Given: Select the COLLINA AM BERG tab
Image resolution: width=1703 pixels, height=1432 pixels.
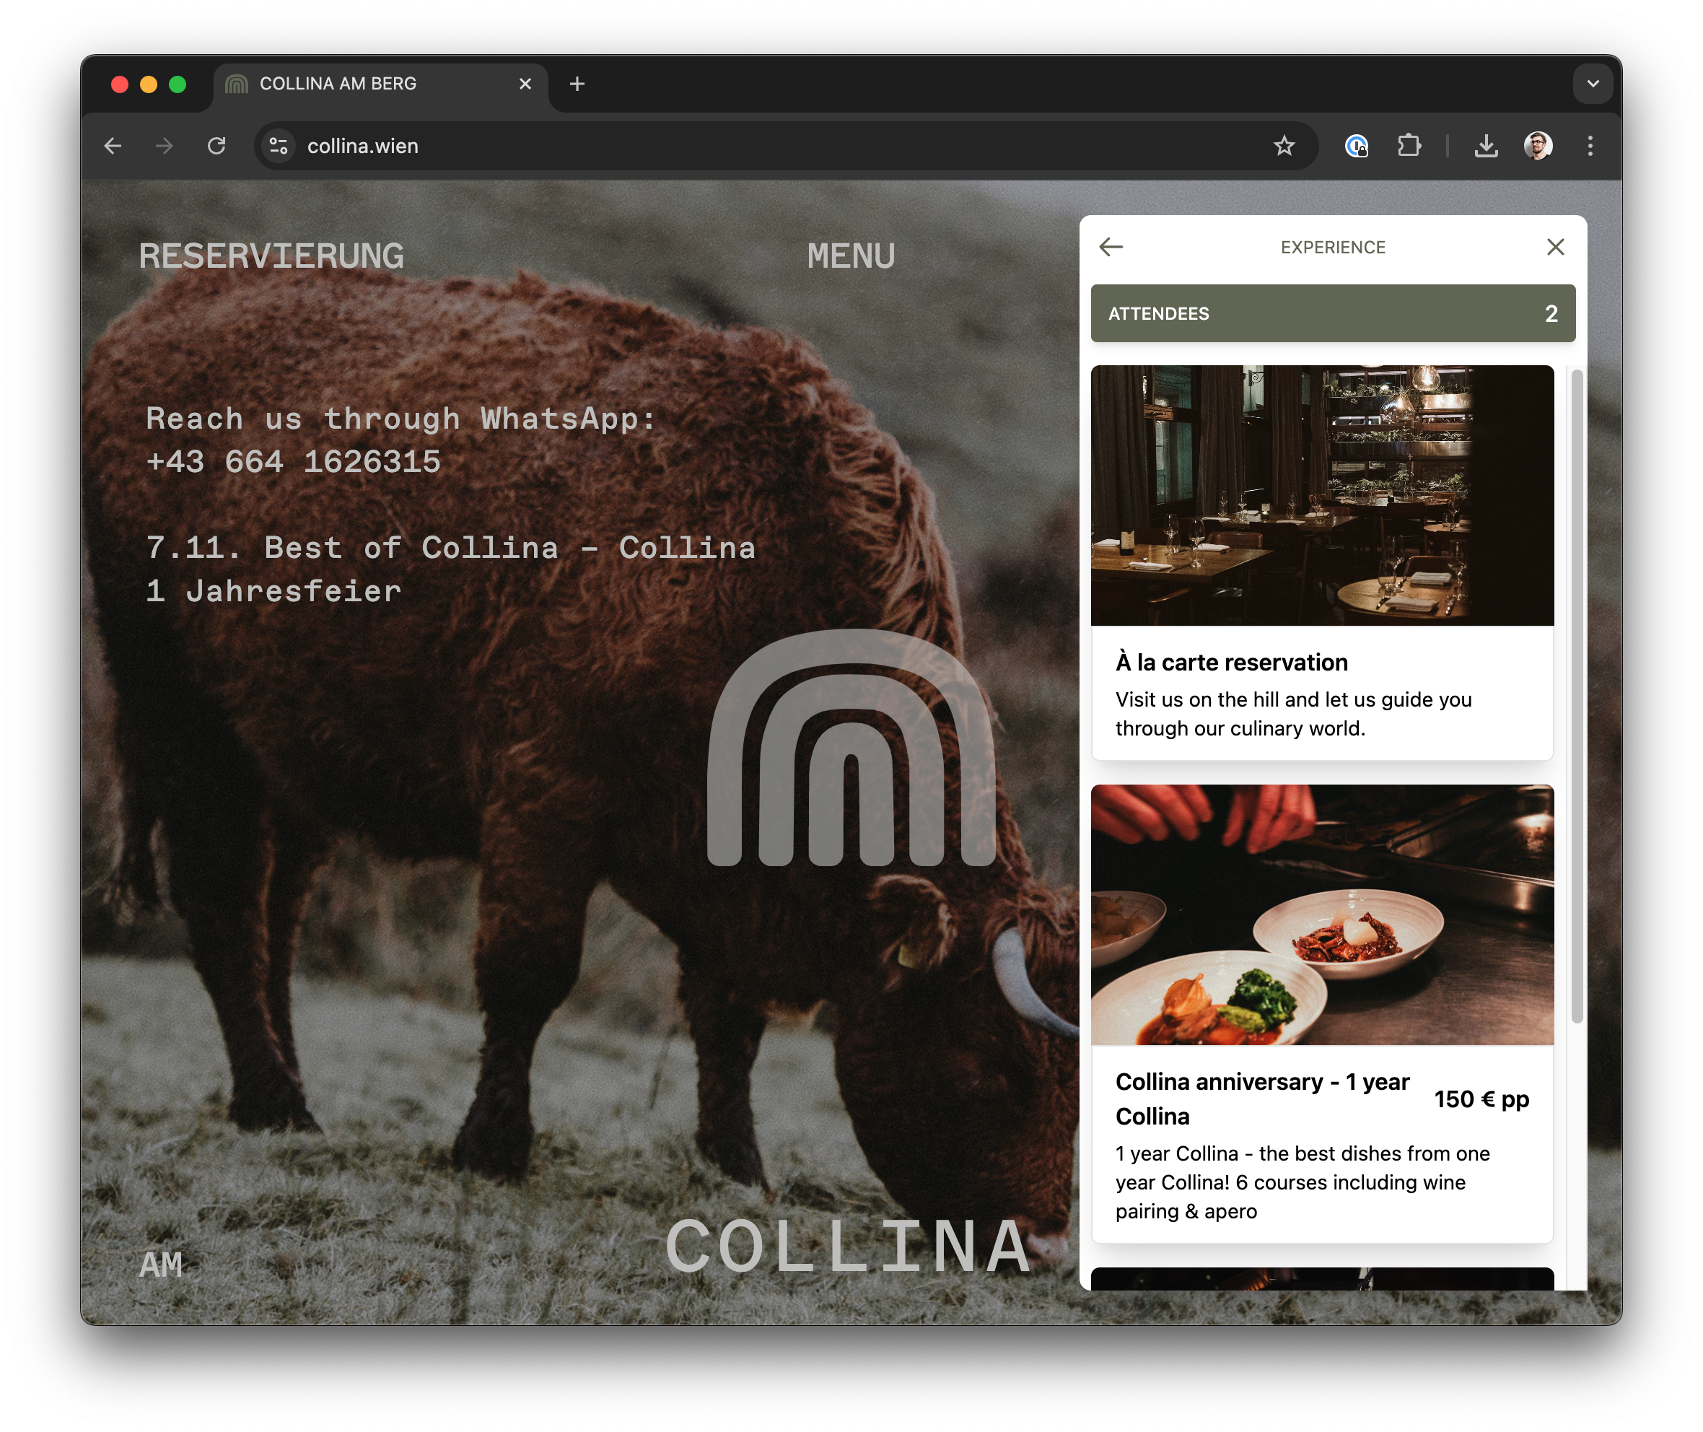Looking at the screenshot, I should [x=380, y=84].
